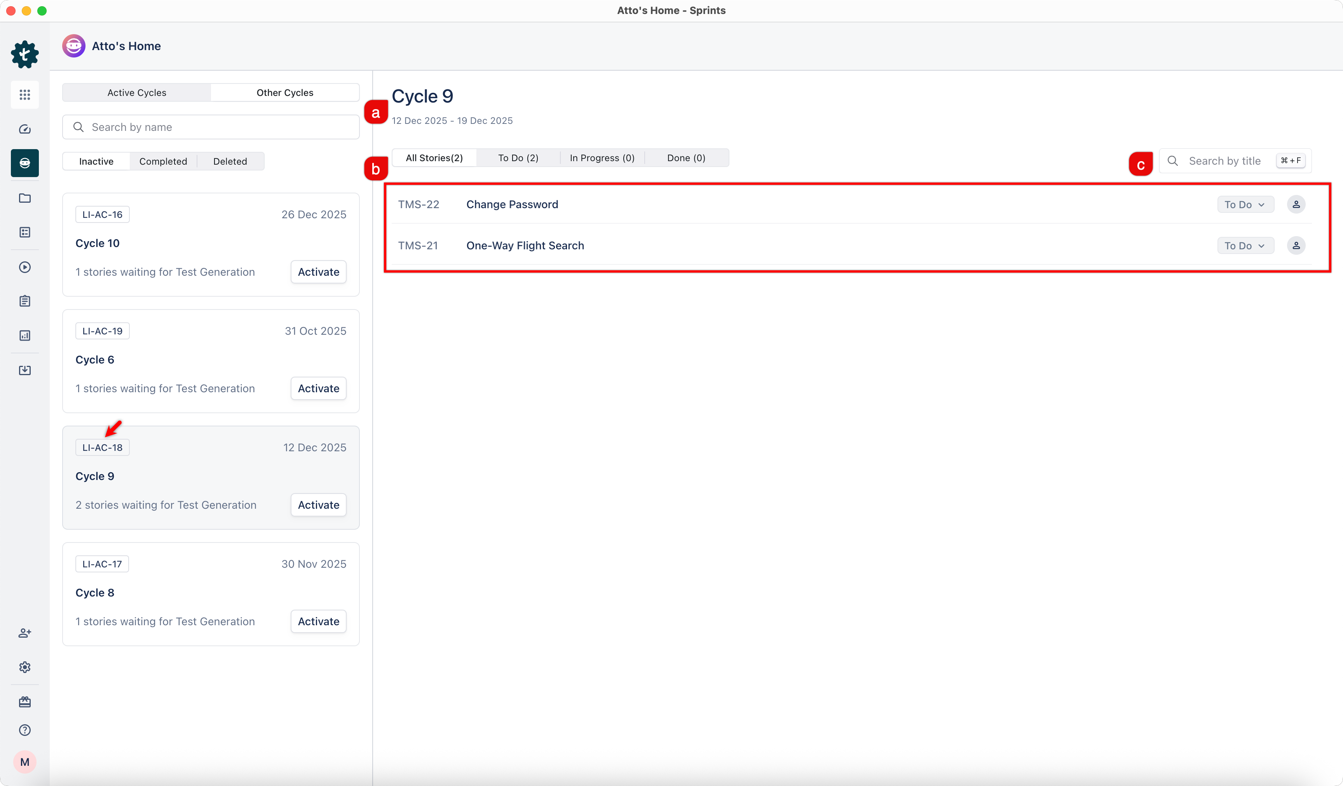Switch to the In Progress (0) tab

(x=602, y=158)
